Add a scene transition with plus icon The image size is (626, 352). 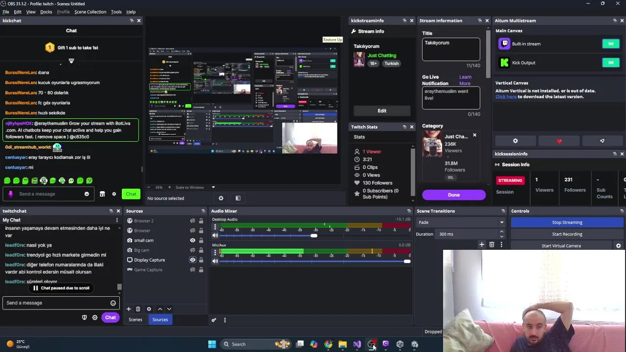[x=482, y=244]
